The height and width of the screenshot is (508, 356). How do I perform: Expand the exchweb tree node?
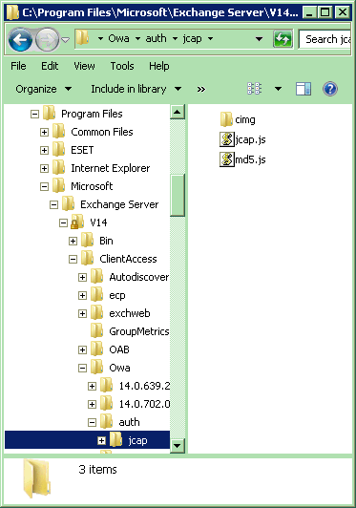tap(83, 313)
